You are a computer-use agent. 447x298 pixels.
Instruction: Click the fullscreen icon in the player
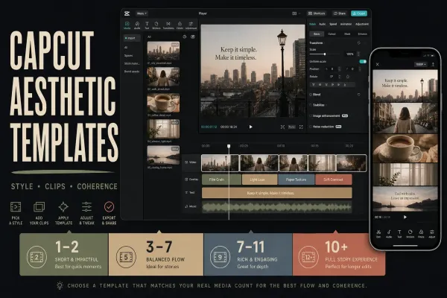pyautogui.click(x=301, y=127)
